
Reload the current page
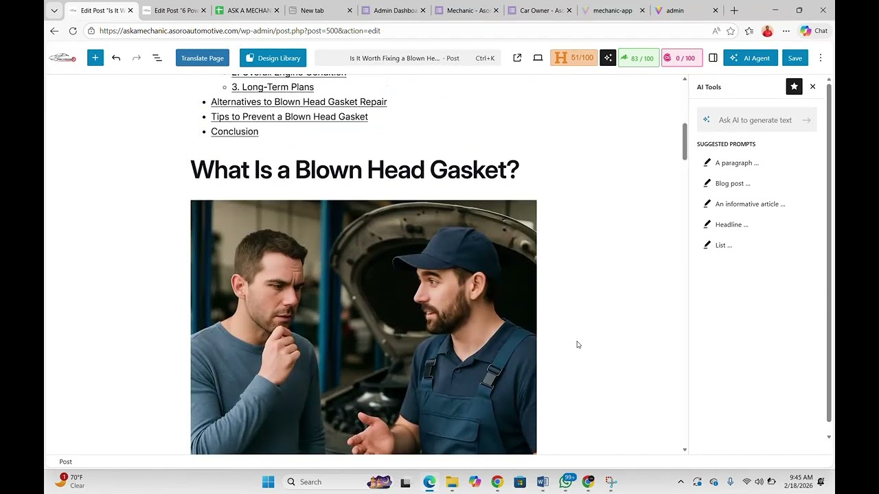click(73, 31)
